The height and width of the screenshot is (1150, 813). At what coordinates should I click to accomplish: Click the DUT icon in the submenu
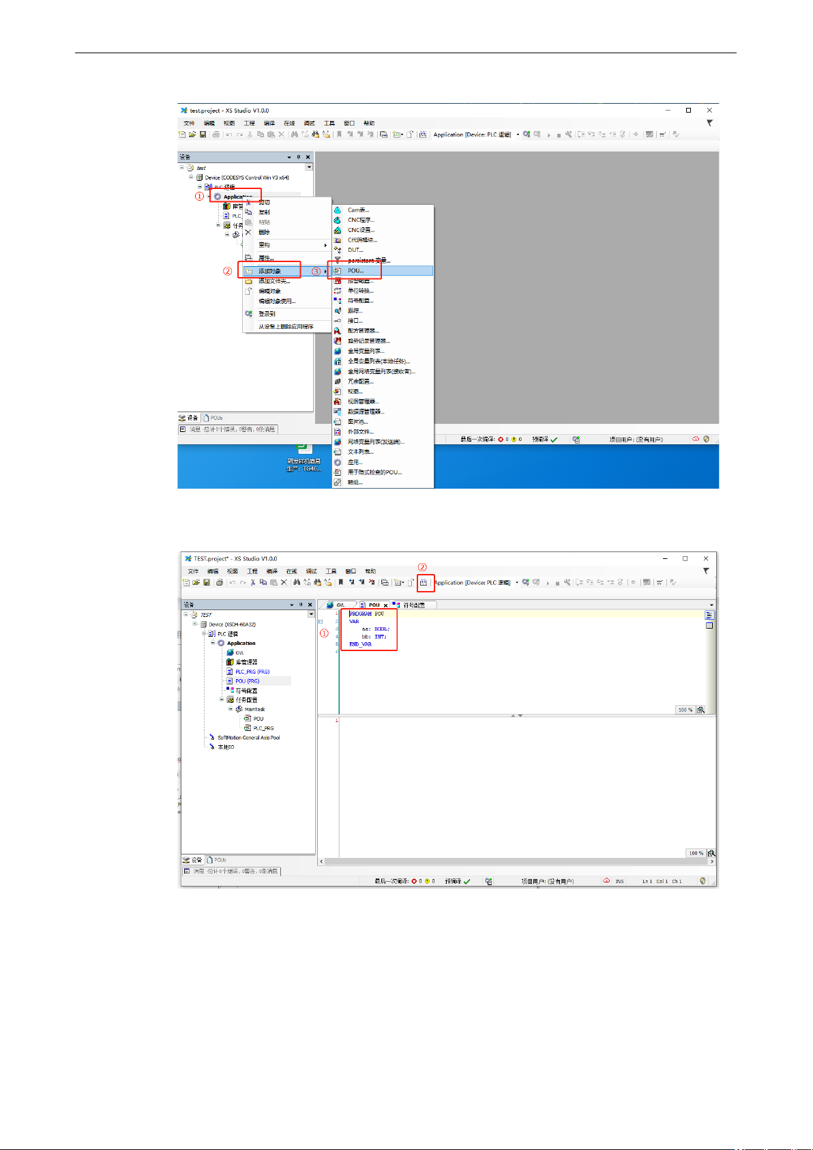(338, 250)
